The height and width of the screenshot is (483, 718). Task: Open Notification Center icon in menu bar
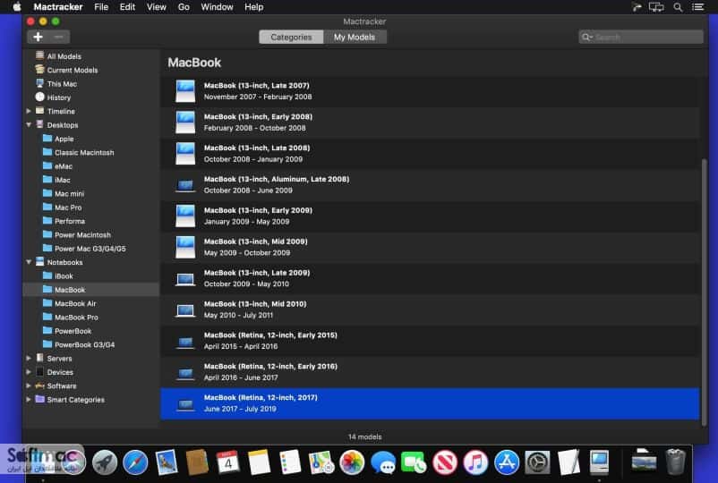point(697,7)
